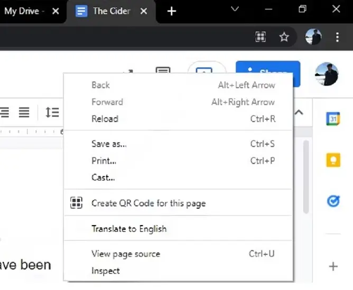
Task: Click the QR code icon in context menu
Action: (x=76, y=203)
